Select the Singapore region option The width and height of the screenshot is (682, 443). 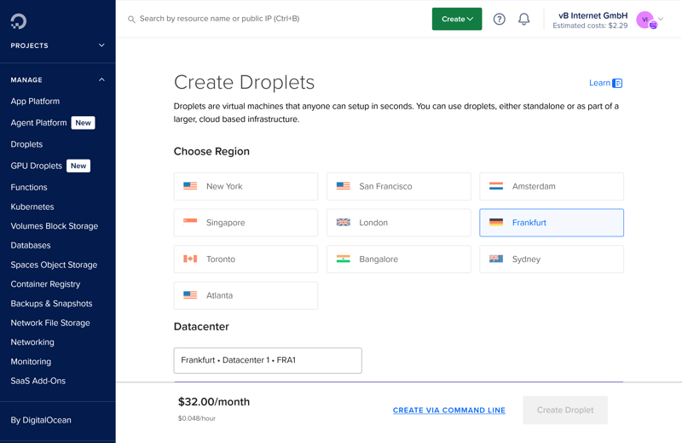tap(246, 223)
